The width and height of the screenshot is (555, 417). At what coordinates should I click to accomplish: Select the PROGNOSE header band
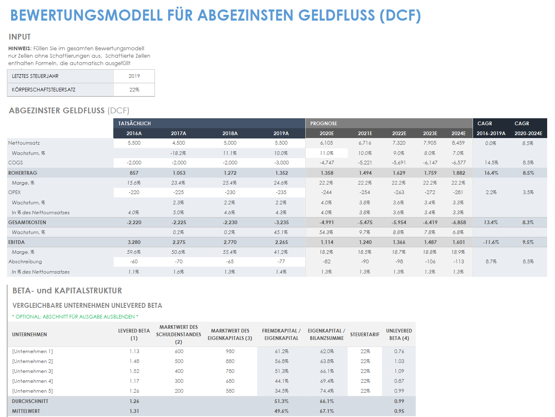(389, 124)
